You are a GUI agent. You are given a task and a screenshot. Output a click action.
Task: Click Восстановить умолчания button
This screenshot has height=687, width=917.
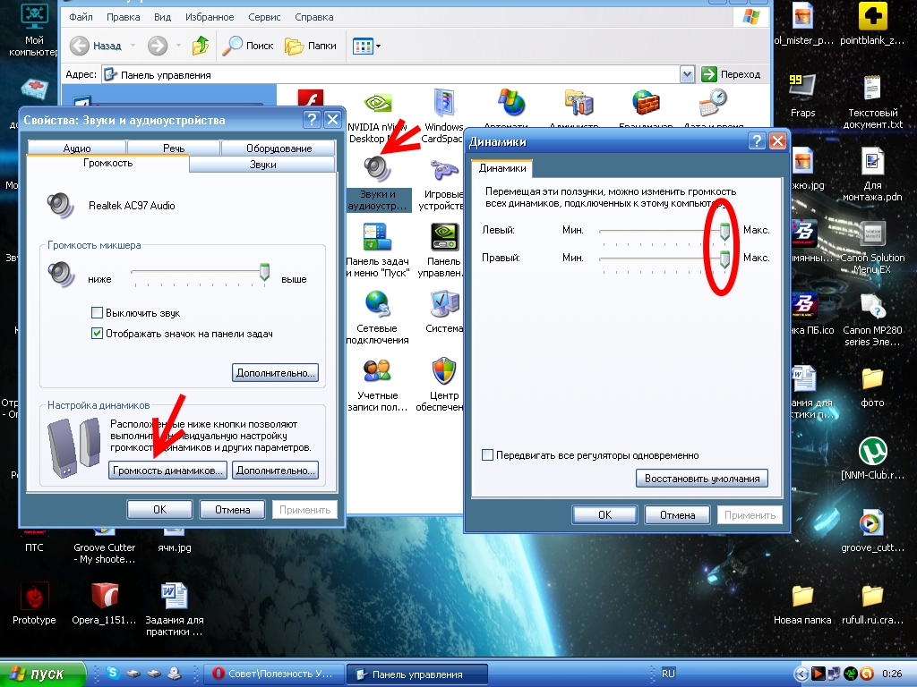(702, 479)
